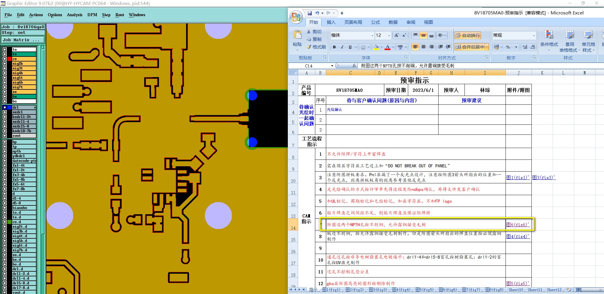Increase font size with large A icon
The image size is (604, 294).
tap(397, 35)
